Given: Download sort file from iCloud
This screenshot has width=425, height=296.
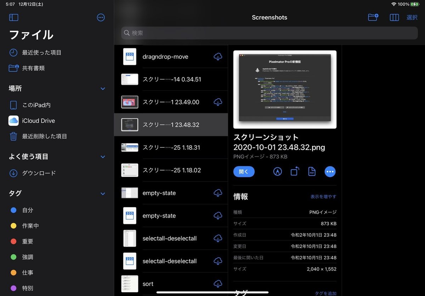Looking at the screenshot, I should tap(218, 284).
